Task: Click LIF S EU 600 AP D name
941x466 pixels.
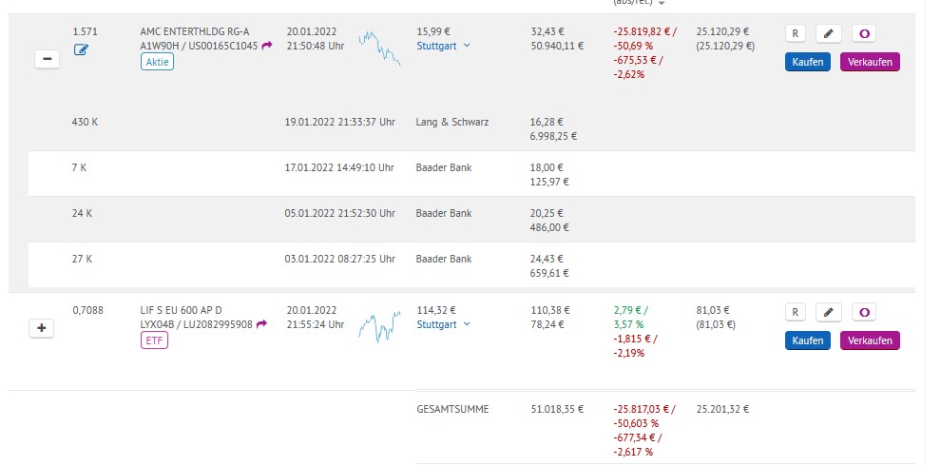Action: [182, 310]
